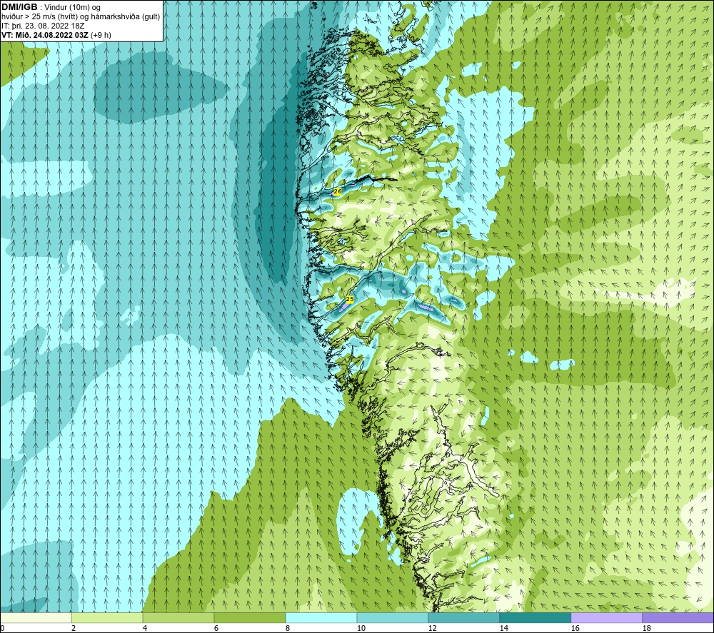Click the yellow gust label 25

(350, 299)
